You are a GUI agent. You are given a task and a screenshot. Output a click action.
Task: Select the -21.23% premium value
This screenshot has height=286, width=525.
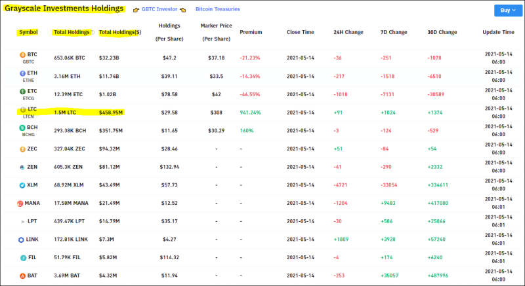[250, 58]
